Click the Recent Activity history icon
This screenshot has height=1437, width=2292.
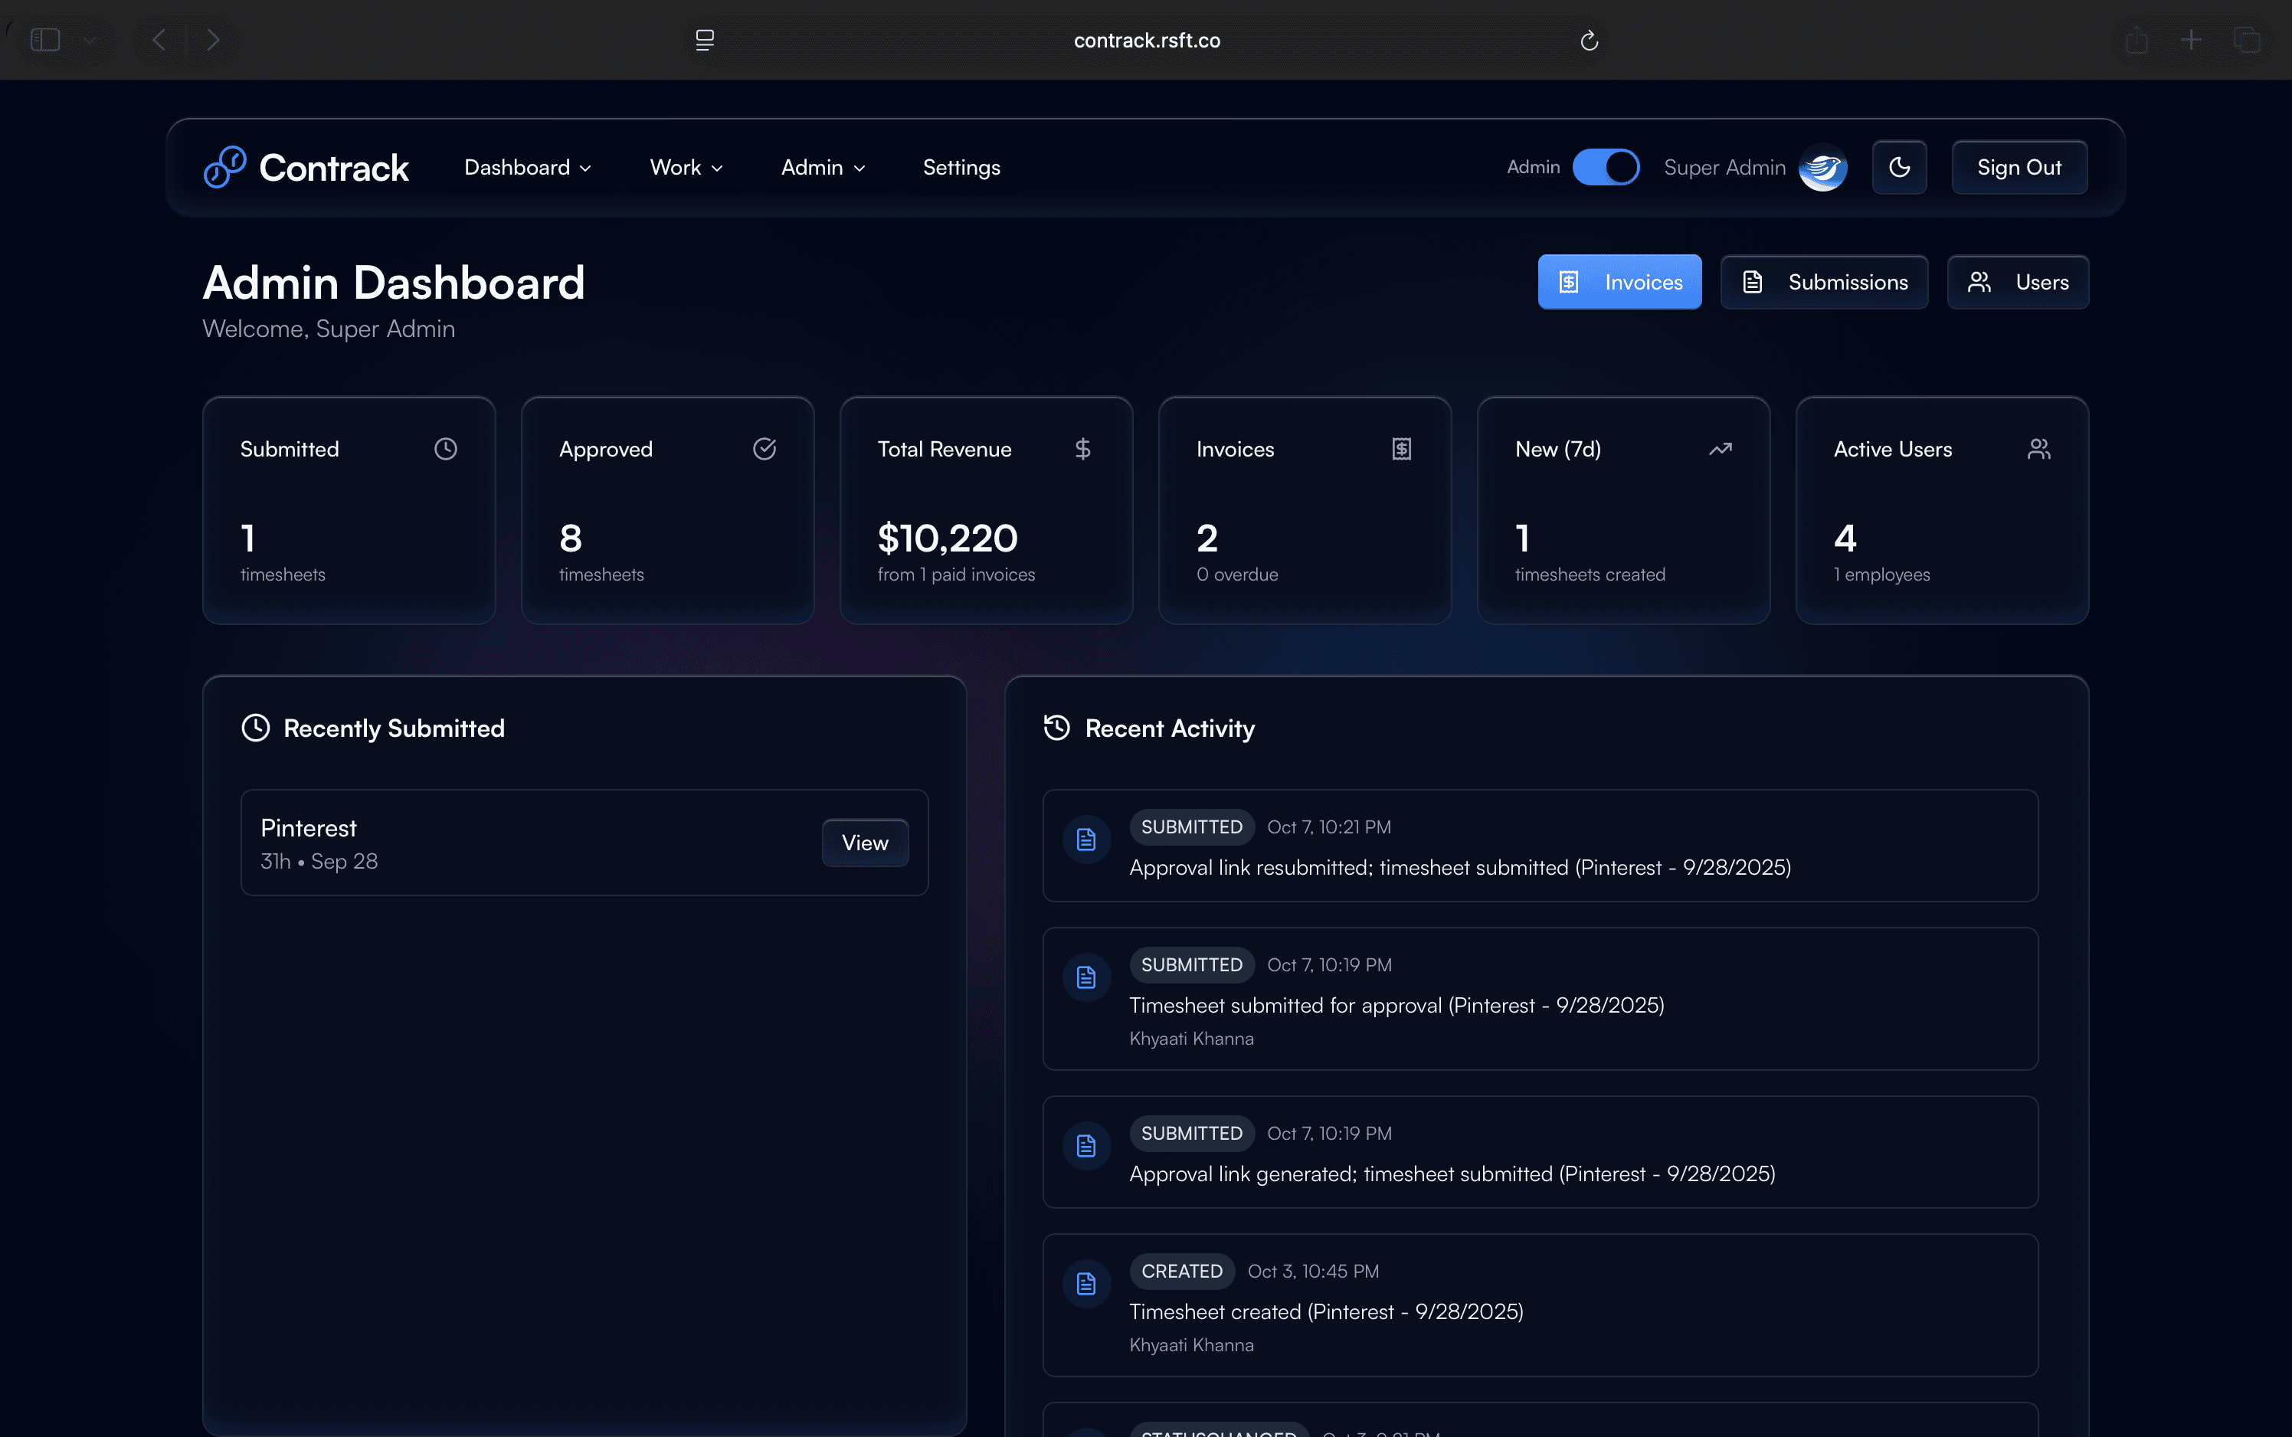[x=1056, y=728]
